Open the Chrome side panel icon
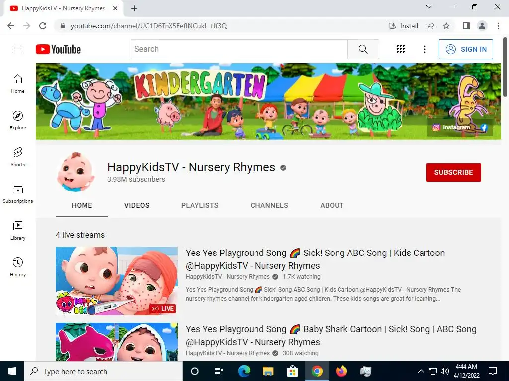Screen dimensions: 509x381 (466, 26)
